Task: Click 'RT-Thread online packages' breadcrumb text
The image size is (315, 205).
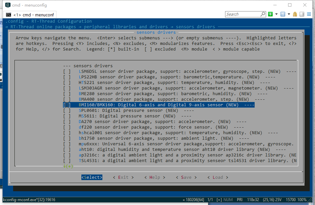Action: pyautogui.click(x=43, y=27)
